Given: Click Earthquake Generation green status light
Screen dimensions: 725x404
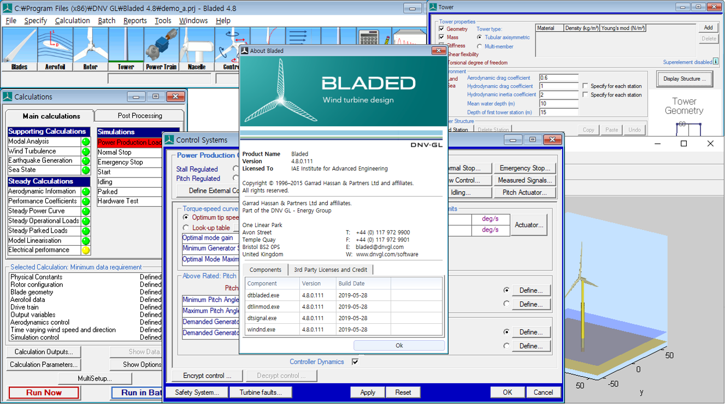Looking at the screenshot, I should click(86, 161).
